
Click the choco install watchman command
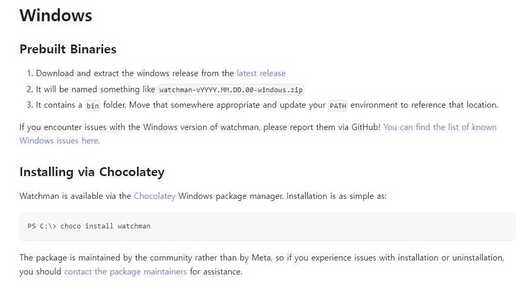[106, 226]
